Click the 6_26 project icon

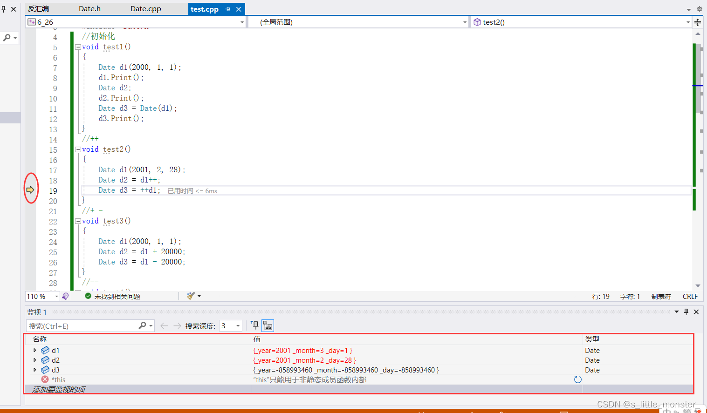pos(32,22)
